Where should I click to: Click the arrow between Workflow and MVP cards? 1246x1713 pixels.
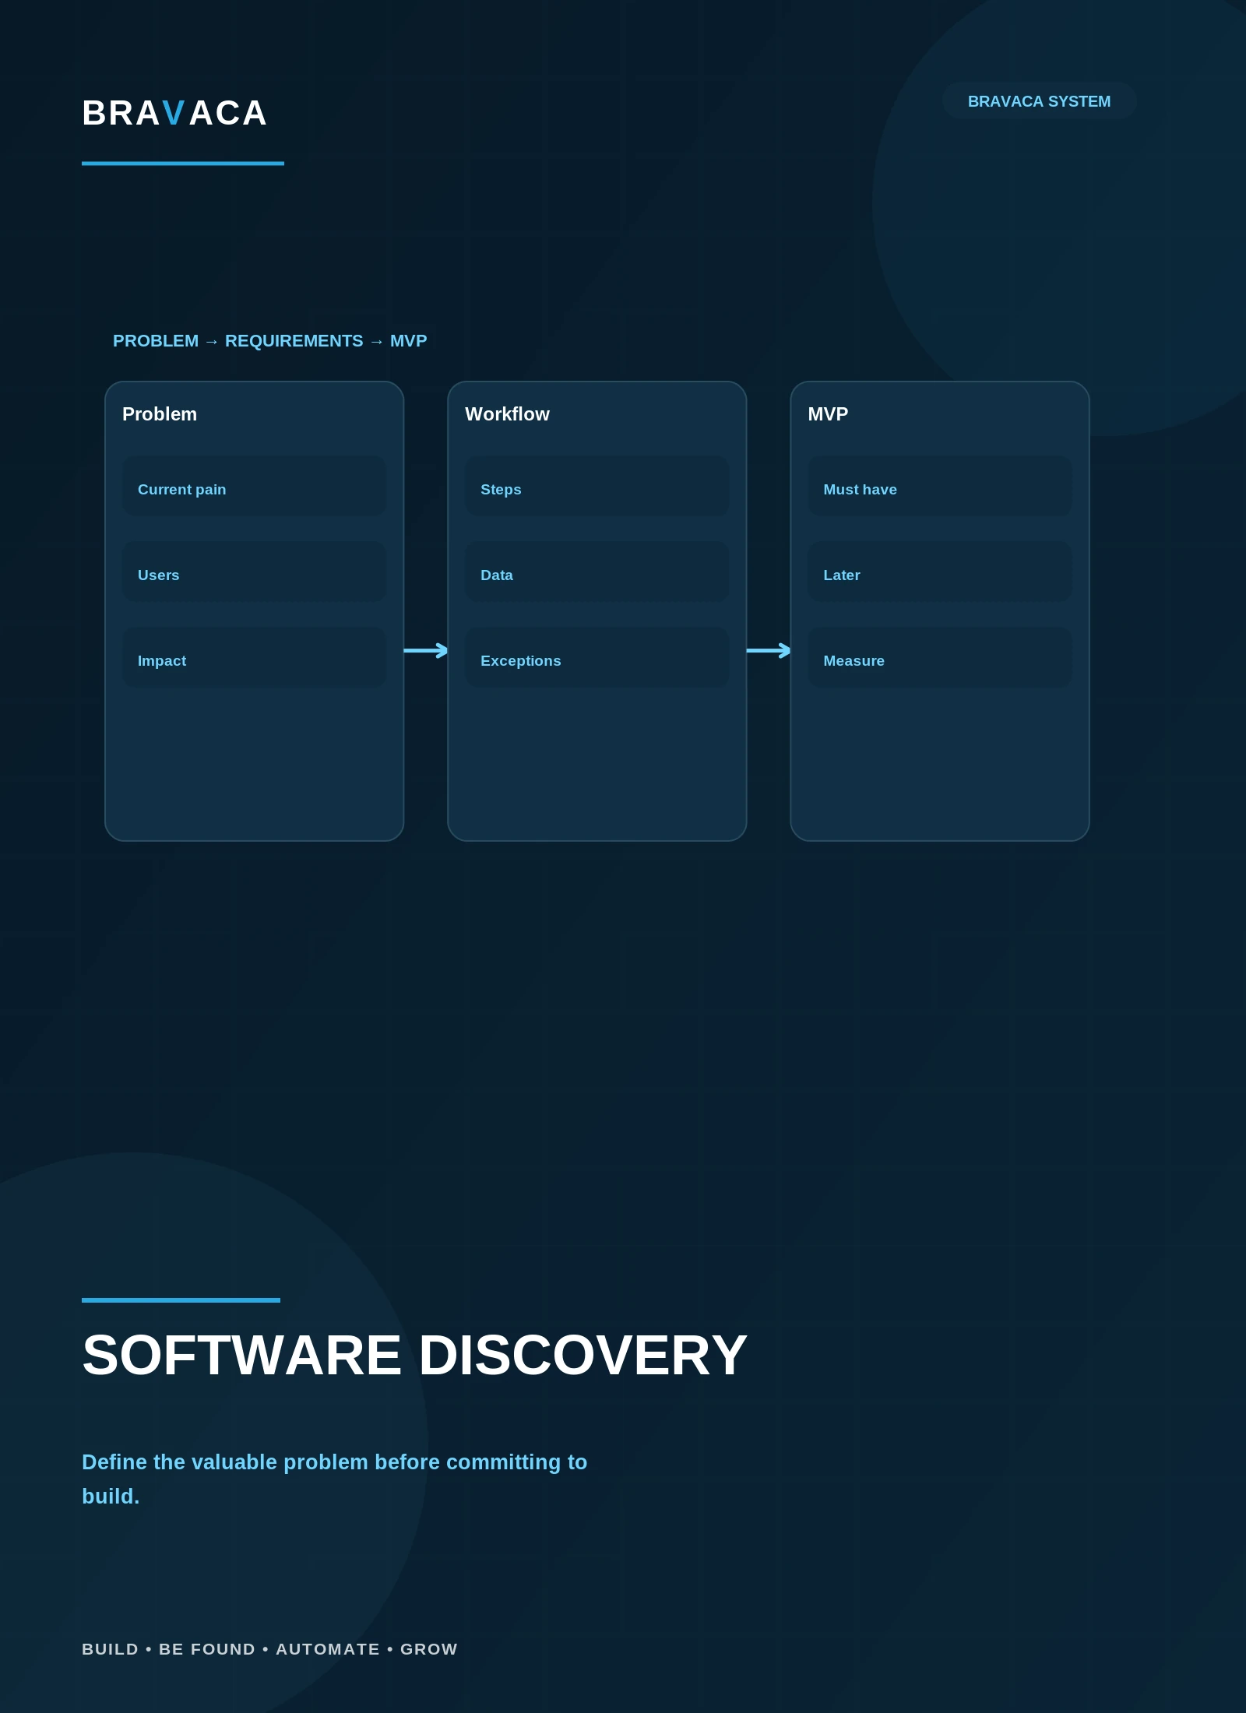coord(769,650)
